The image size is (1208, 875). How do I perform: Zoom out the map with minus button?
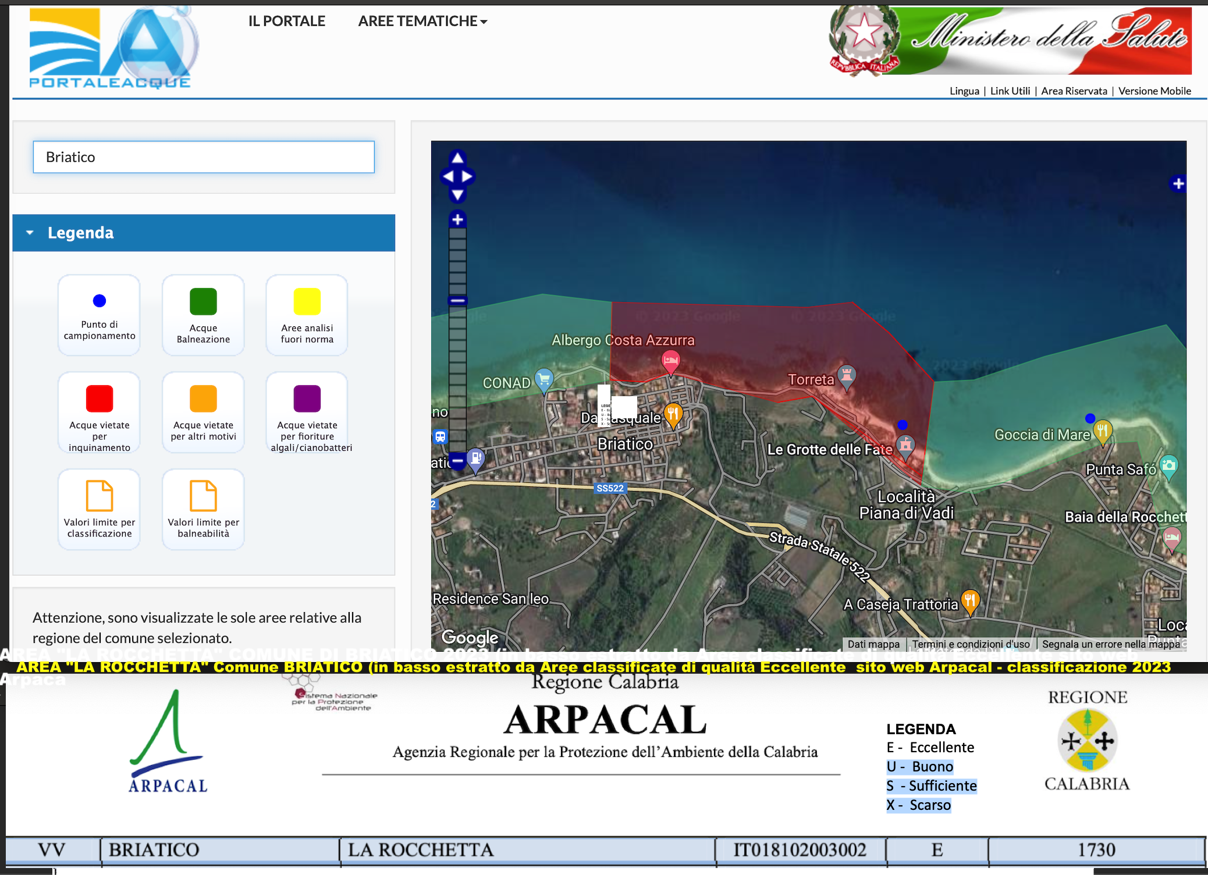tap(457, 461)
